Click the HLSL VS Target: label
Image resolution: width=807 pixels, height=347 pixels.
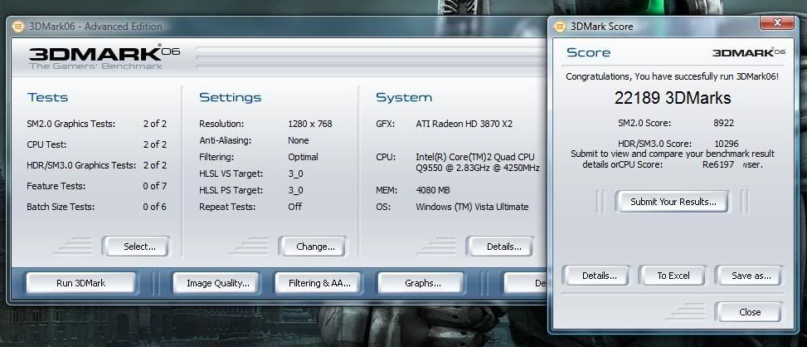click(231, 173)
